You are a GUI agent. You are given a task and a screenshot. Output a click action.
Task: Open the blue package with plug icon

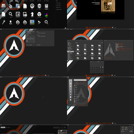tap(18, 6)
